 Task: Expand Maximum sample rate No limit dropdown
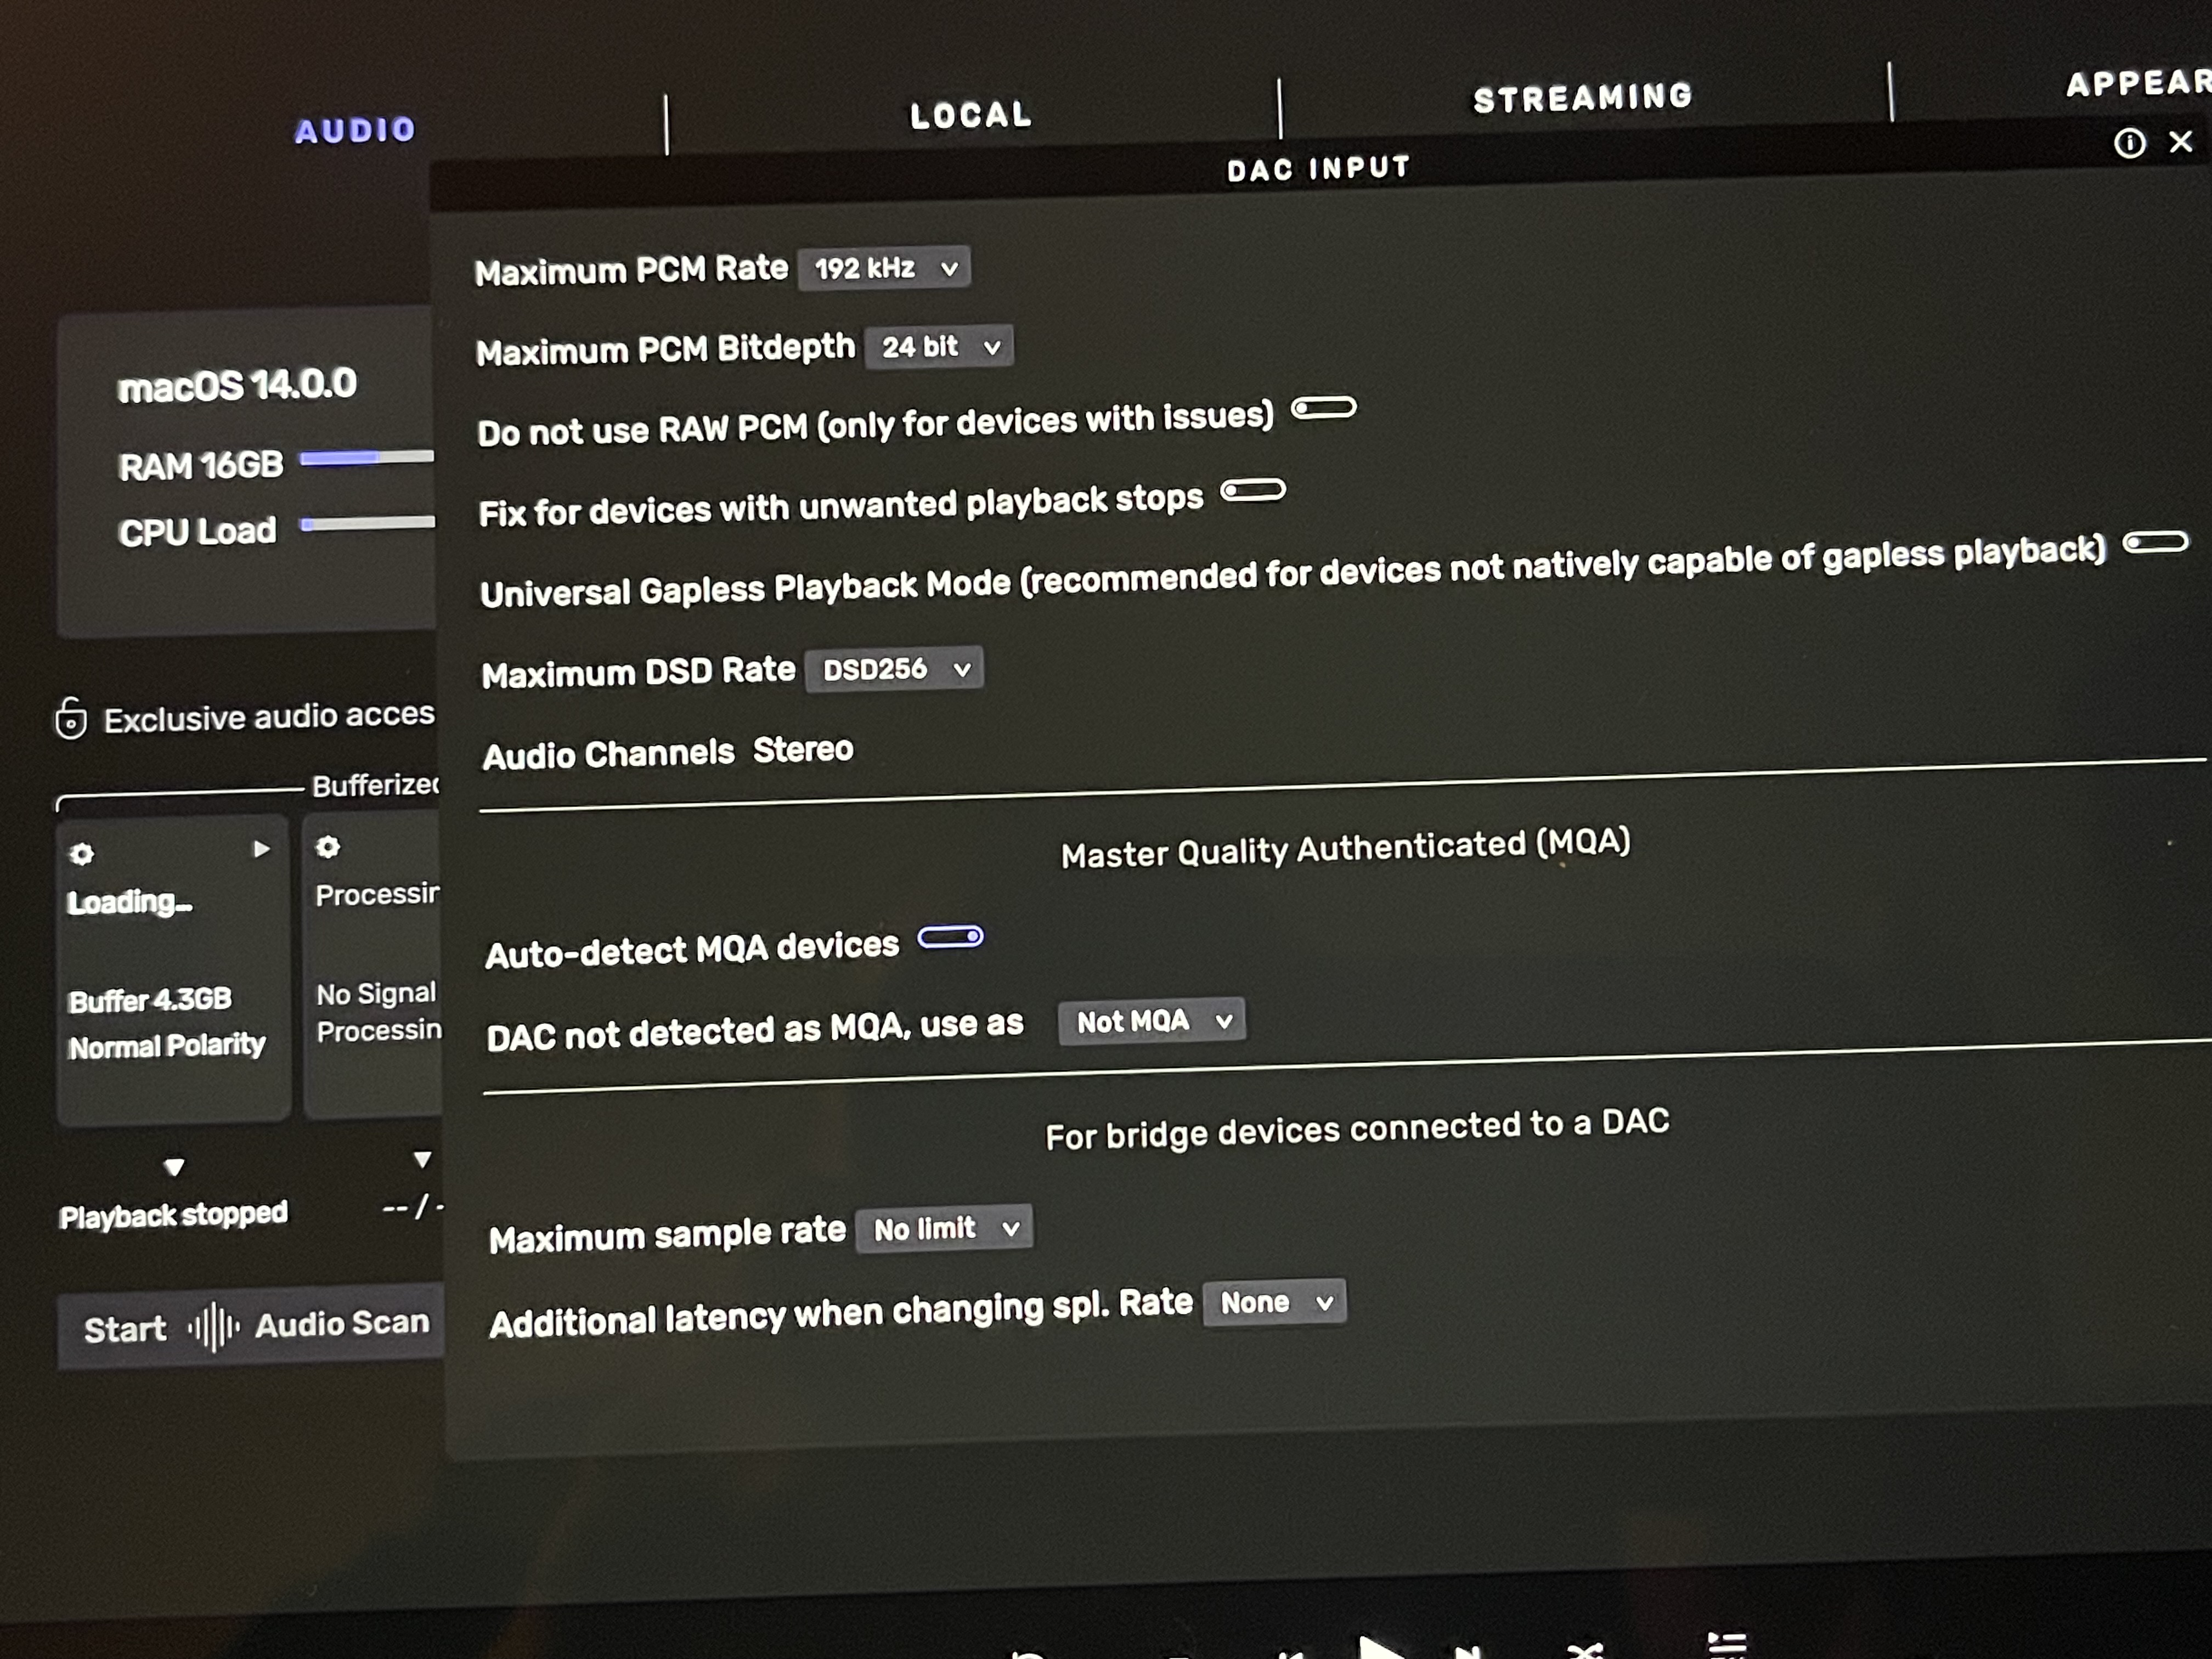[x=945, y=1228]
